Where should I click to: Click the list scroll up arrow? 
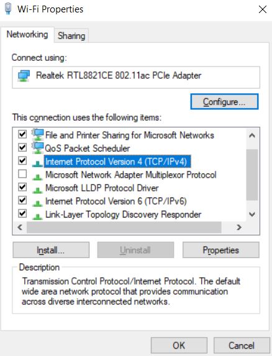tap(252, 135)
